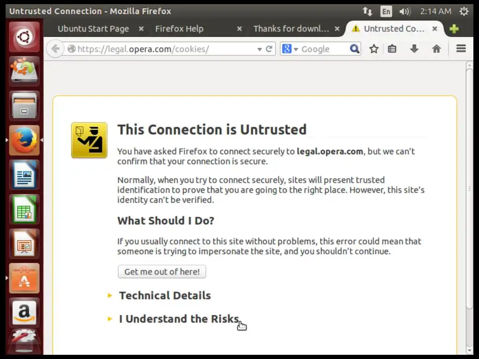This screenshot has width=479, height=359.
Task: Click the Get me out of here! button
Action: pyautogui.click(x=162, y=272)
